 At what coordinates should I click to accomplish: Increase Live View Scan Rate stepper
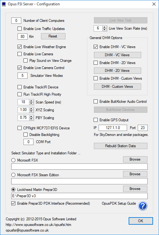coord(105,27)
